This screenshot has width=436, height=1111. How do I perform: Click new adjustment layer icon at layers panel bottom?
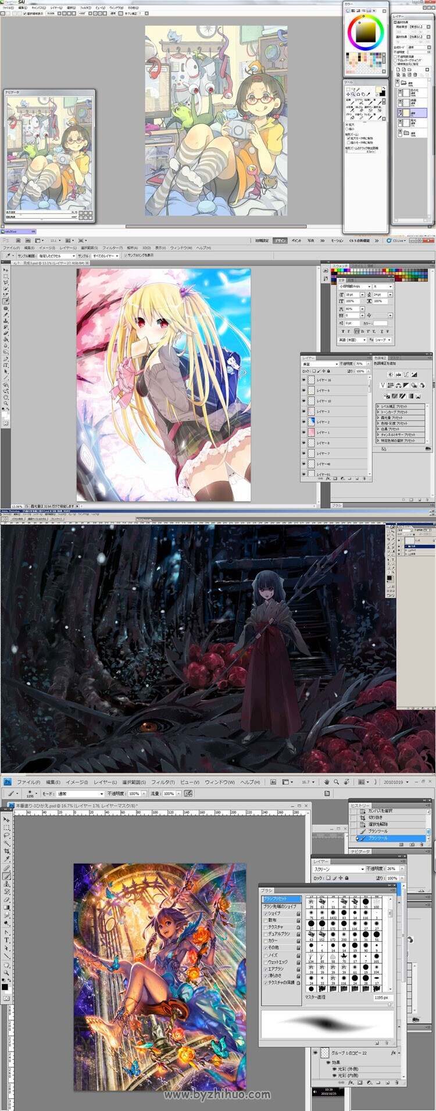(x=369, y=1082)
